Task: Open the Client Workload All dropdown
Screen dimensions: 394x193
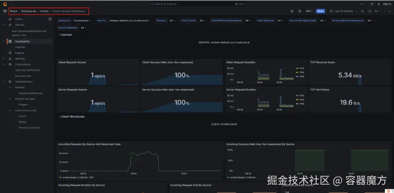Action: pyautogui.click(x=280, y=21)
